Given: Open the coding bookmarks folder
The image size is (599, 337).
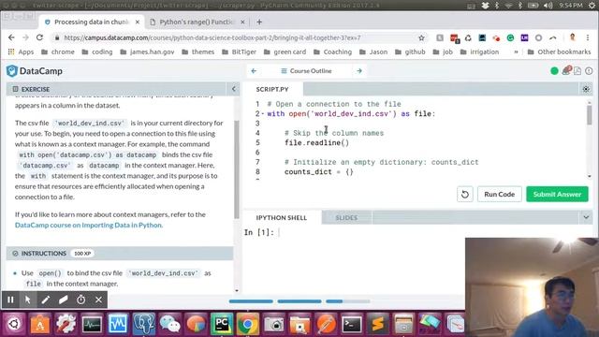Looking at the screenshot, I should 97,51.
